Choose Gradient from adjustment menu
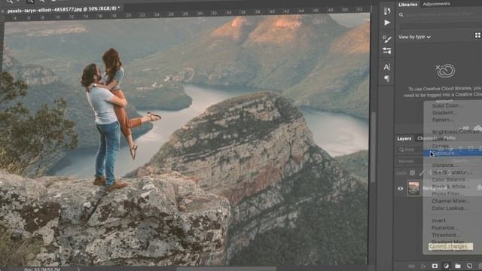The height and width of the screenshot is (271, 482). coord(444,113)
